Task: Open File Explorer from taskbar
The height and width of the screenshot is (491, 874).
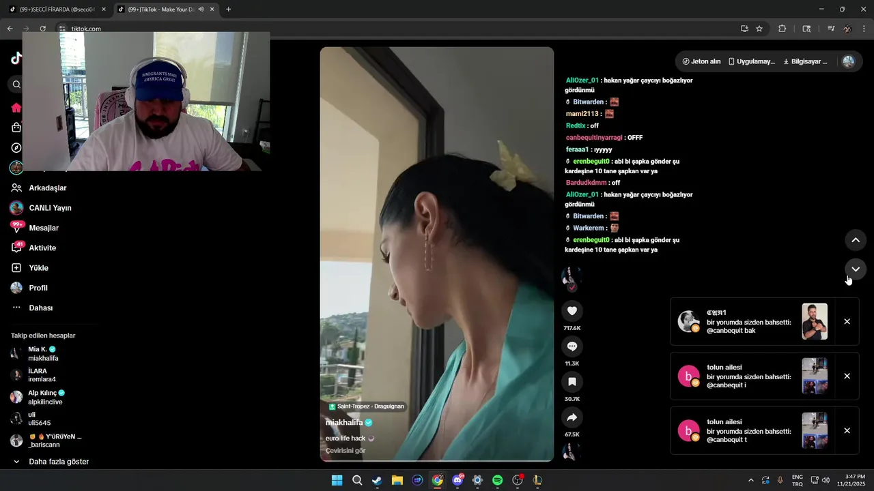Action: click(397, 480)
